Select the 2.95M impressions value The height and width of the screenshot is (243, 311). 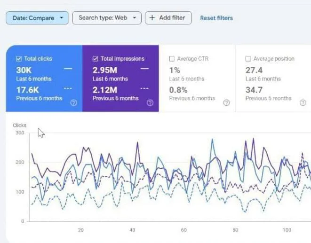(105, 70)
